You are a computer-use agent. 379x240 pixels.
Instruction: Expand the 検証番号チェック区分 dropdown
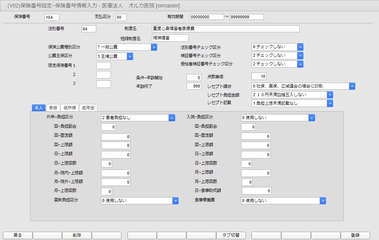(300, 56)
